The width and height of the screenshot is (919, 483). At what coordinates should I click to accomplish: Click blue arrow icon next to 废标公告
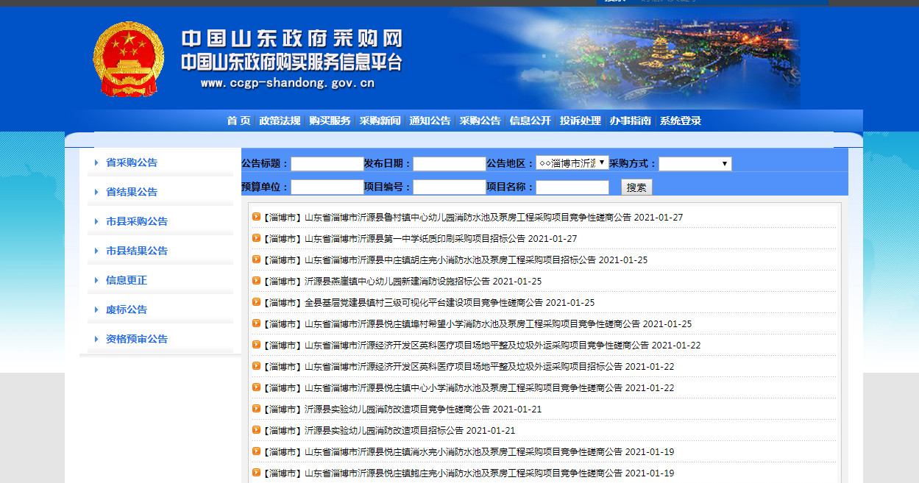[x=96, y=310]
